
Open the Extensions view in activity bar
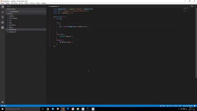tap(2, 27)
